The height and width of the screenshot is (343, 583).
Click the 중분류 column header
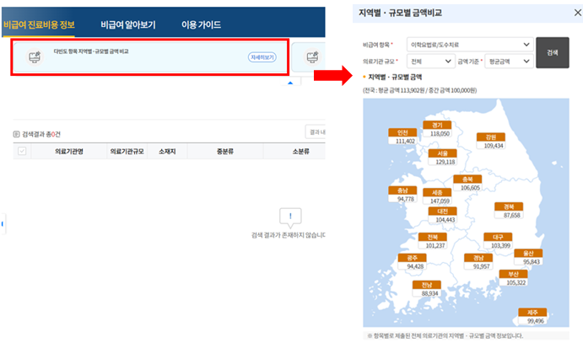225,152
